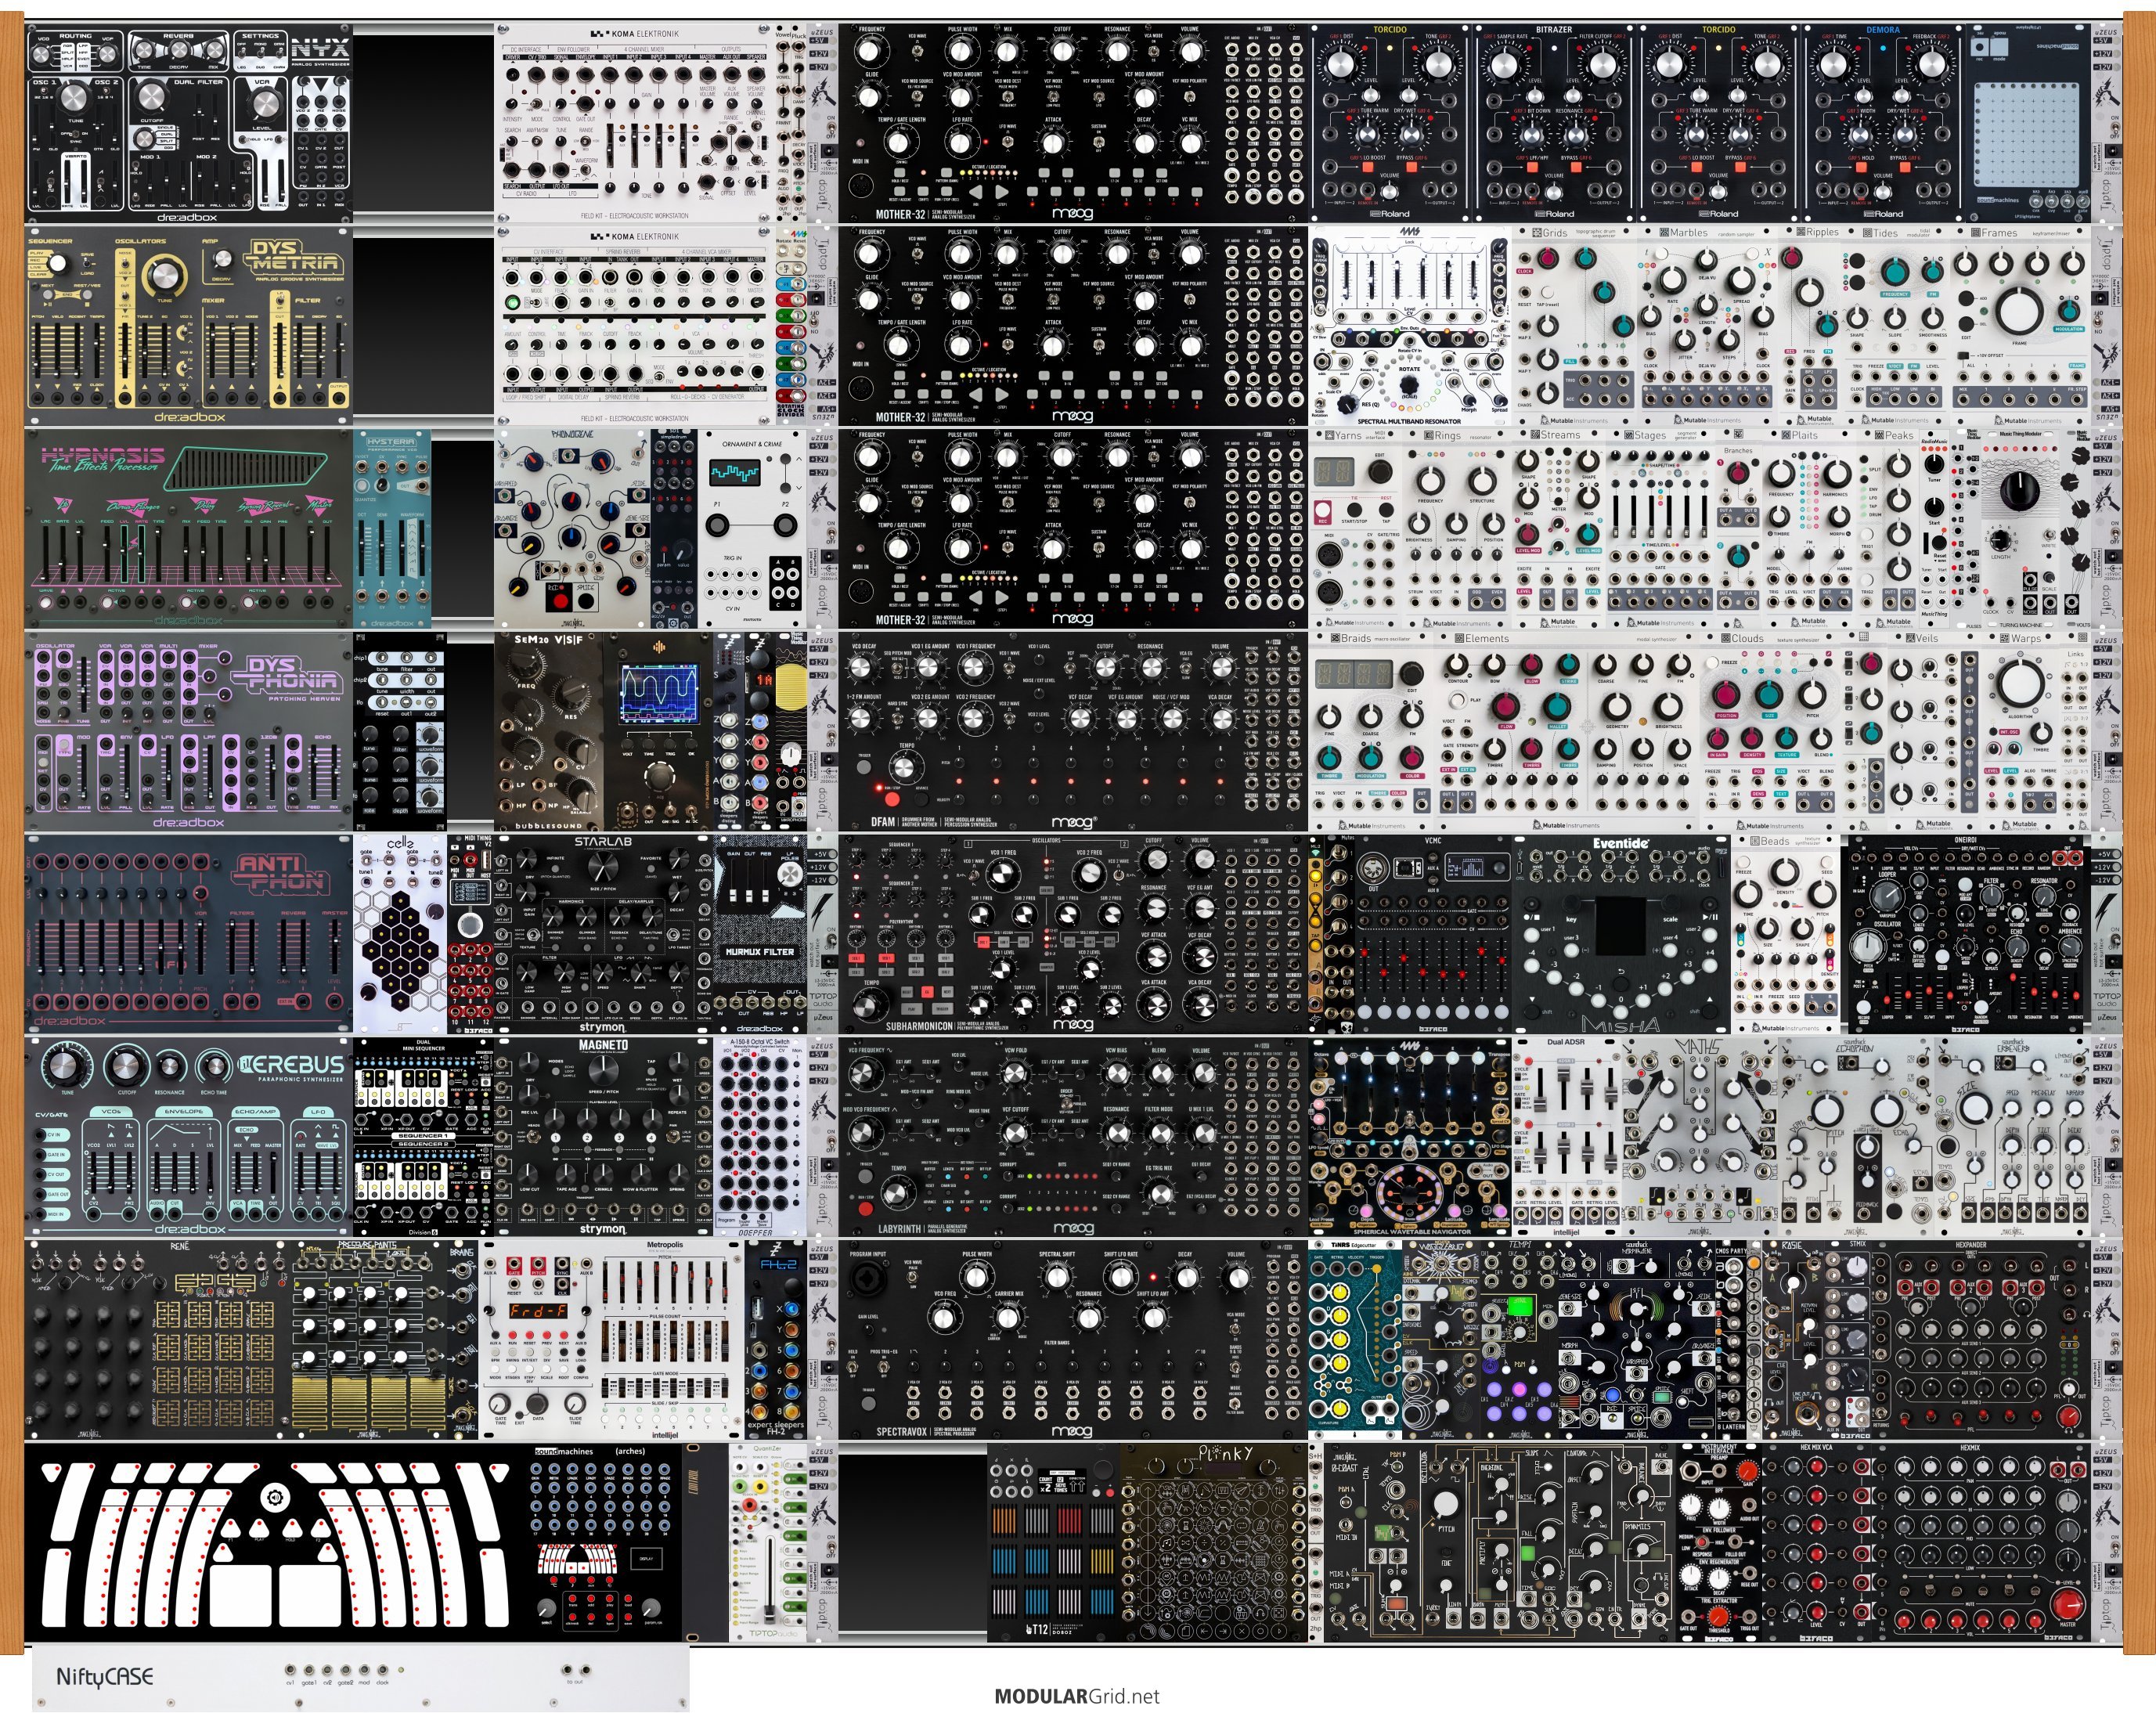Image resolution: width=2156 pixels, height=1713 pixels.
Task: Click the Division 6 Dual Mini Sequencer
Action: 423,1138
